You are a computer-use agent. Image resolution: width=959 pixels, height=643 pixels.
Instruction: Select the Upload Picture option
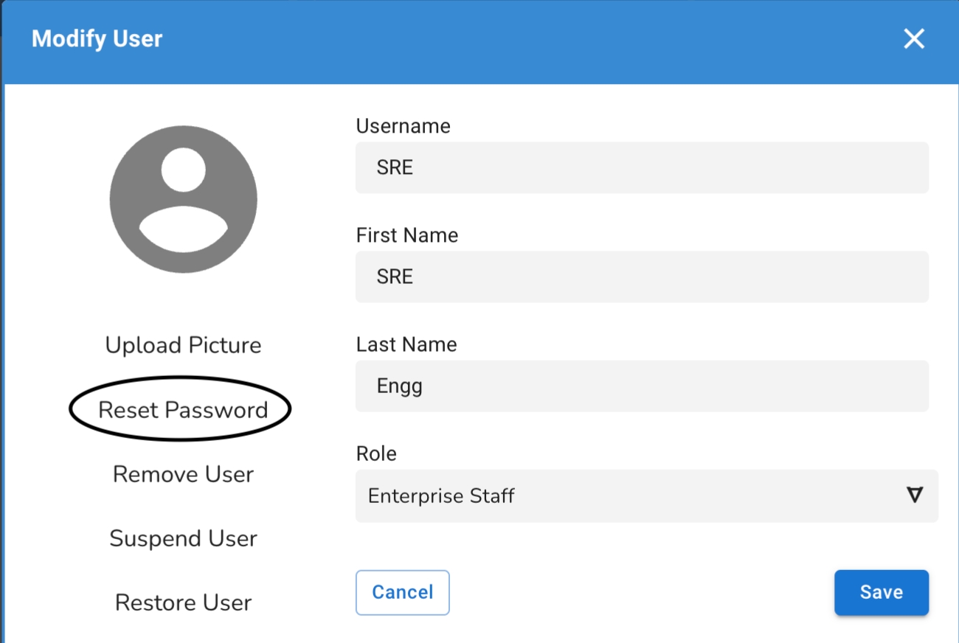coord(183,345)
